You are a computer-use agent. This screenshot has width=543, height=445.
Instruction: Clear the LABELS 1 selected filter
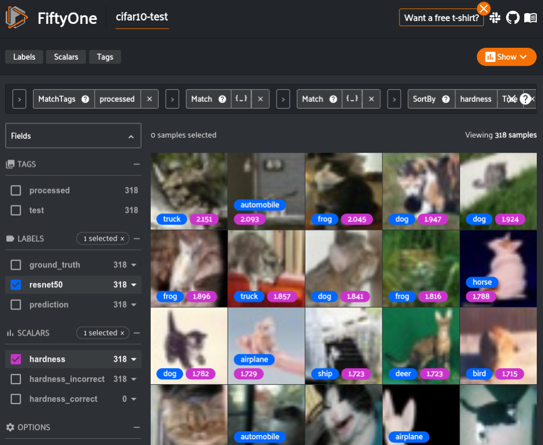[x=122, y=238]
